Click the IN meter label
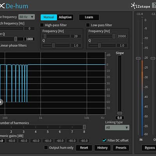The height and width of the screenshot is (156, 156). click(x=141, y=140)
